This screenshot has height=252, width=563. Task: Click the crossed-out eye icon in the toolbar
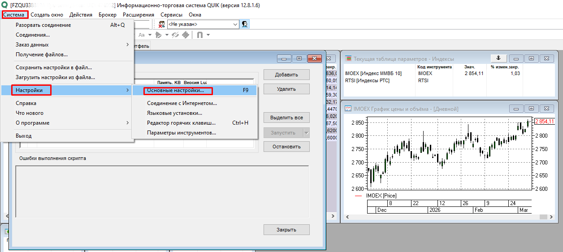(175, 35)
